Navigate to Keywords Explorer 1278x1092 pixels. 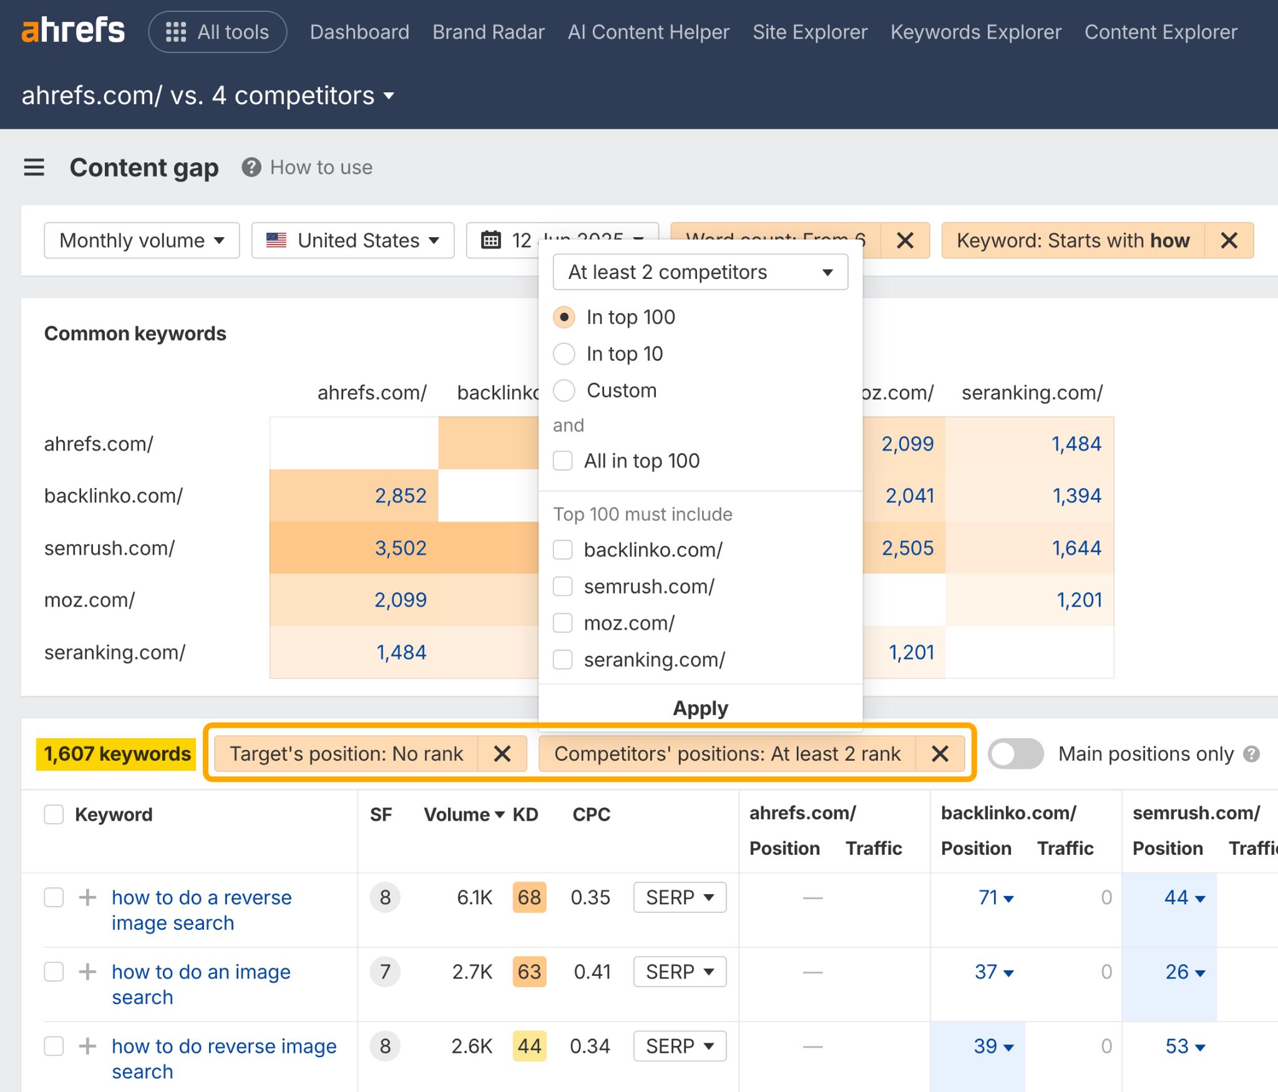pyautogui.click(x=975, y=32)
